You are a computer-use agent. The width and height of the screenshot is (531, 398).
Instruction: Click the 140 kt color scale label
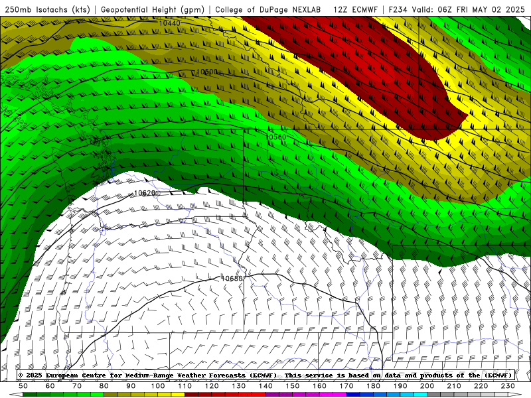point(265,386)
